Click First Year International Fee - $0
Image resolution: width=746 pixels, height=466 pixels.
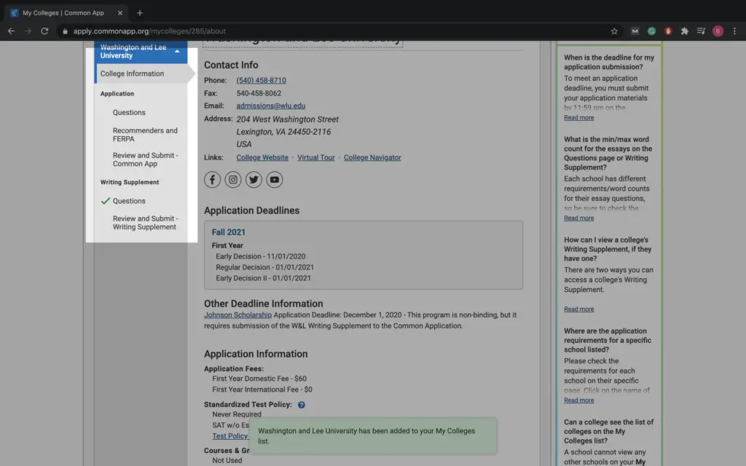tap(262, 390)
